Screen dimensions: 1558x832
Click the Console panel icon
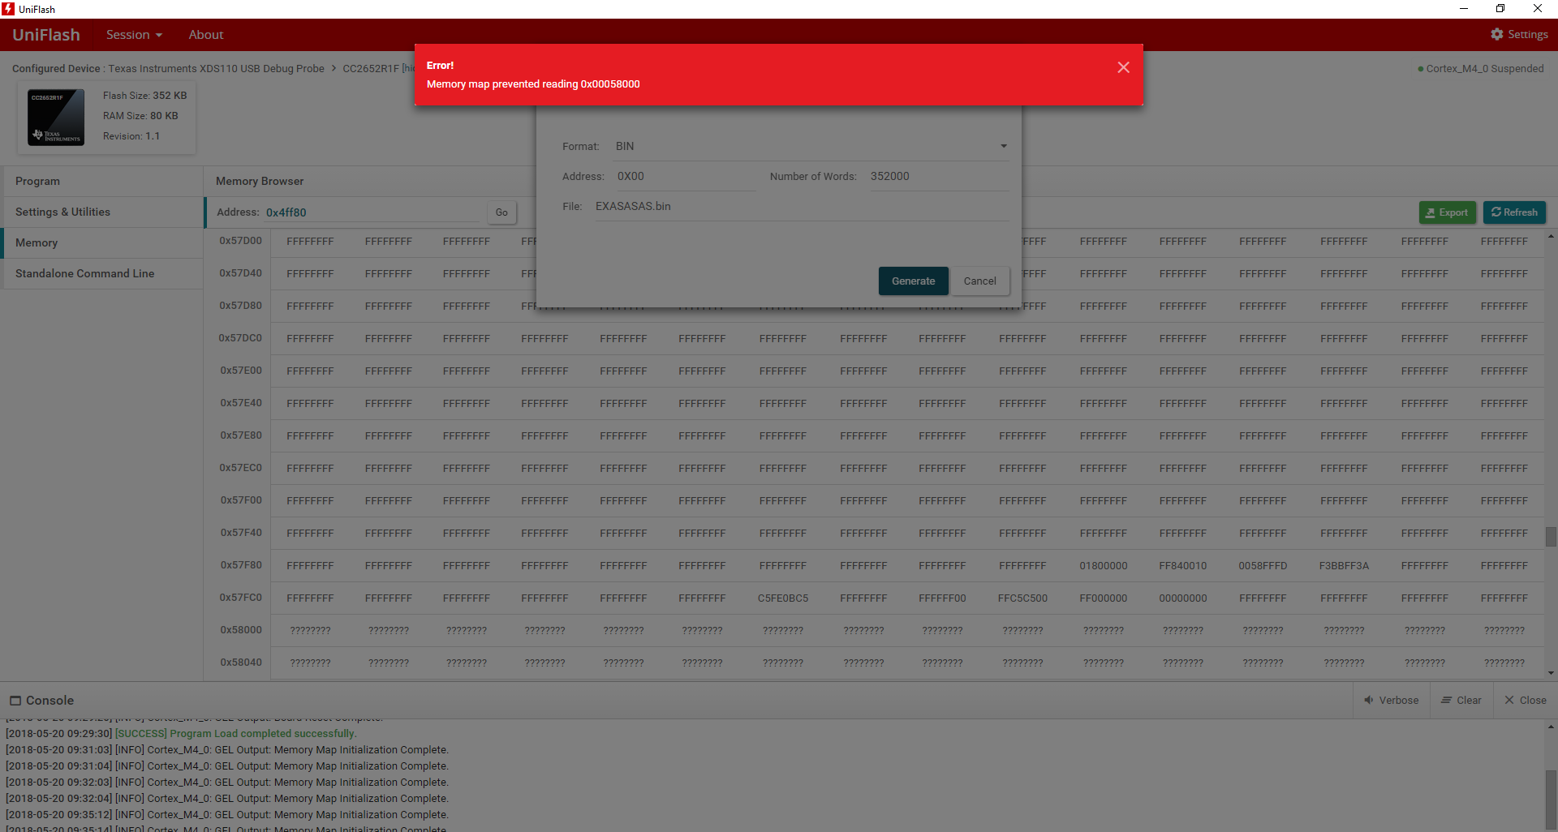(x=15, y=701)
